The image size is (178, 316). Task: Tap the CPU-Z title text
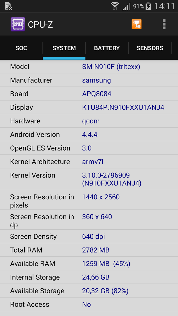click(40, 24)
